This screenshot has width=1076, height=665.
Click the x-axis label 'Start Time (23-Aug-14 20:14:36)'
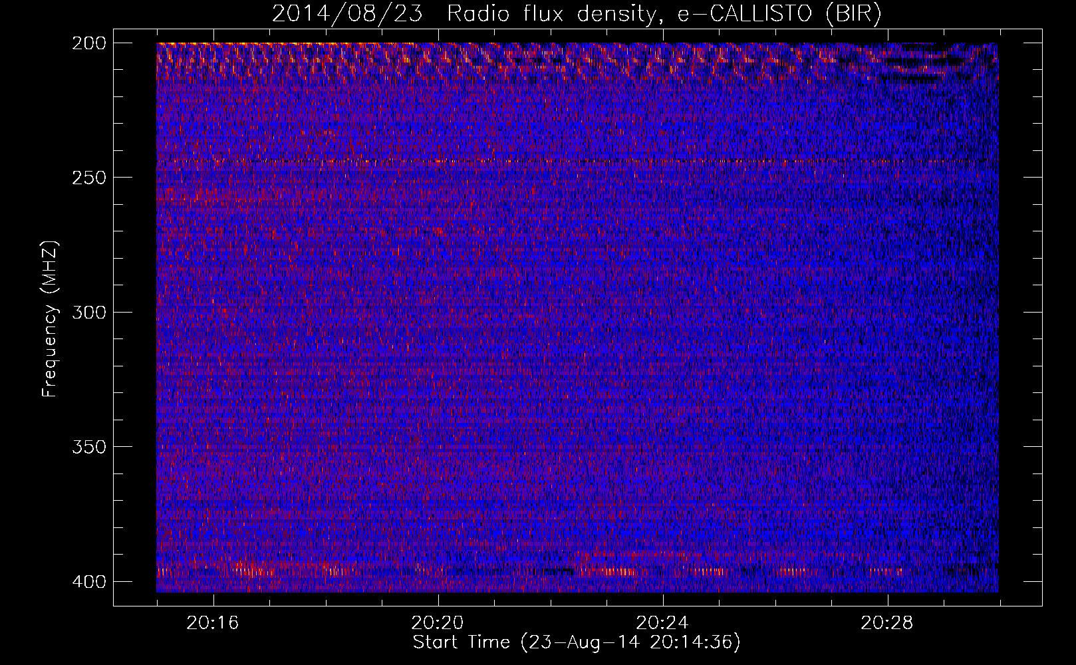pyautogui.click(x=577, y=642)
